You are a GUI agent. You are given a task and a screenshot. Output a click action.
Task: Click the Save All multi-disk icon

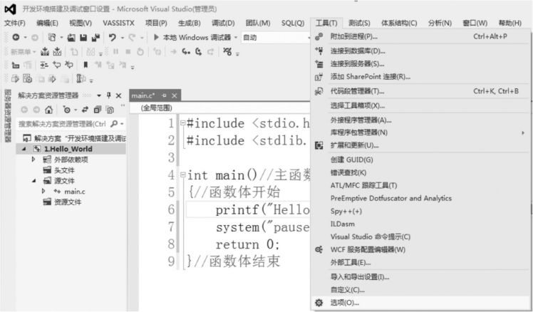[x=96, y=37]
